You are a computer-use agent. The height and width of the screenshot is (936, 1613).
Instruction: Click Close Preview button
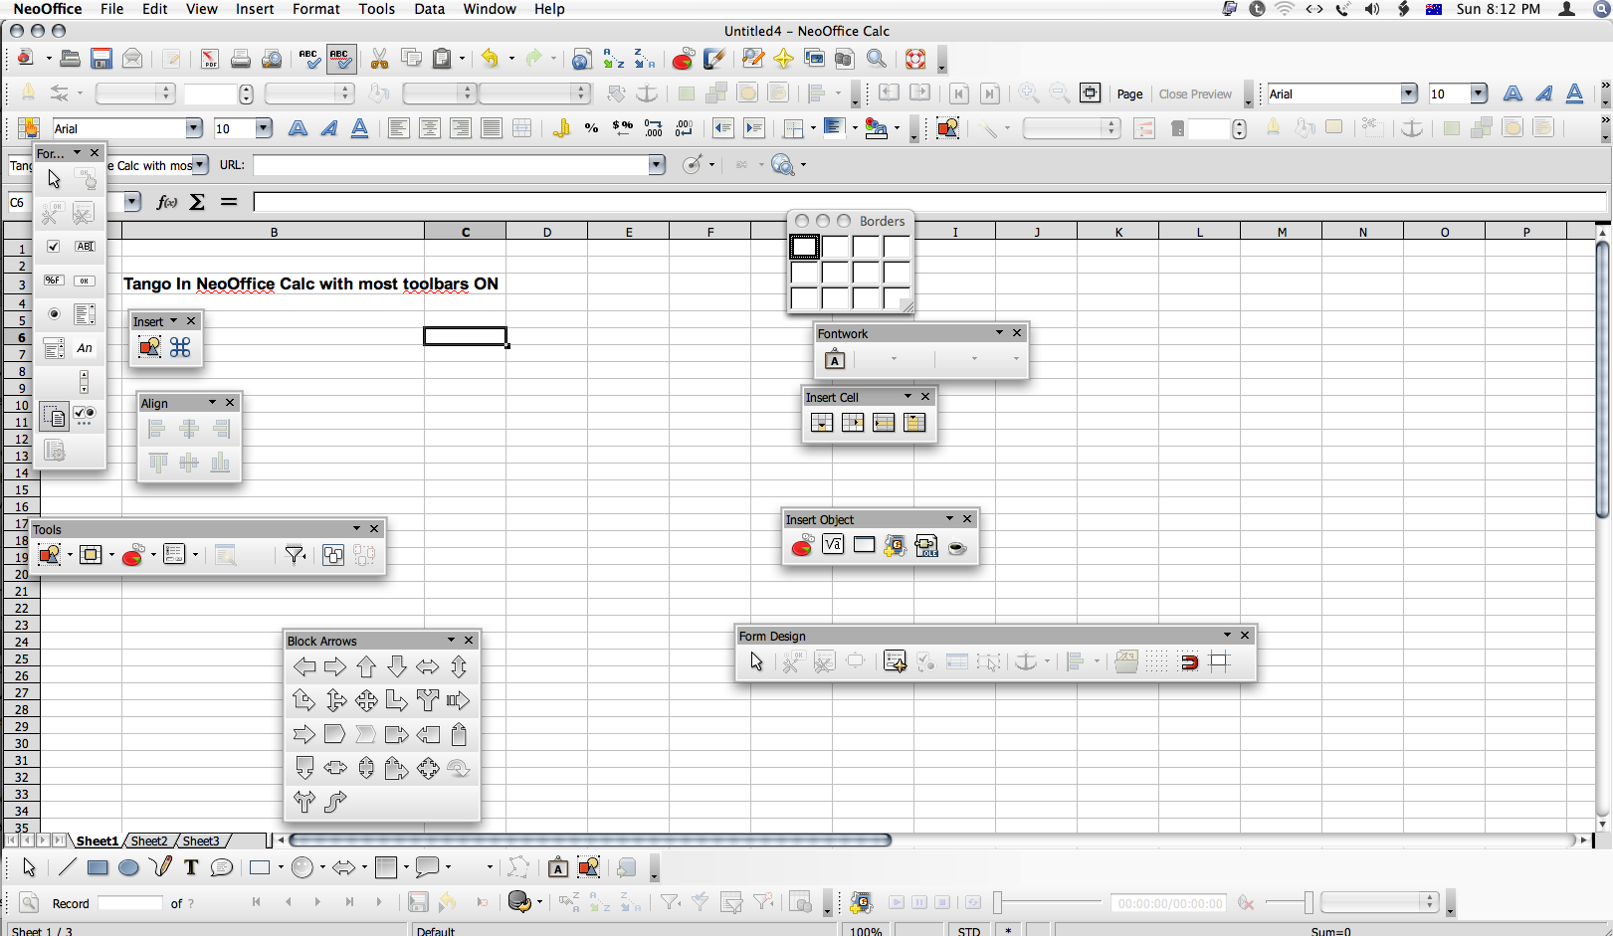click(x=1195, y=94)
